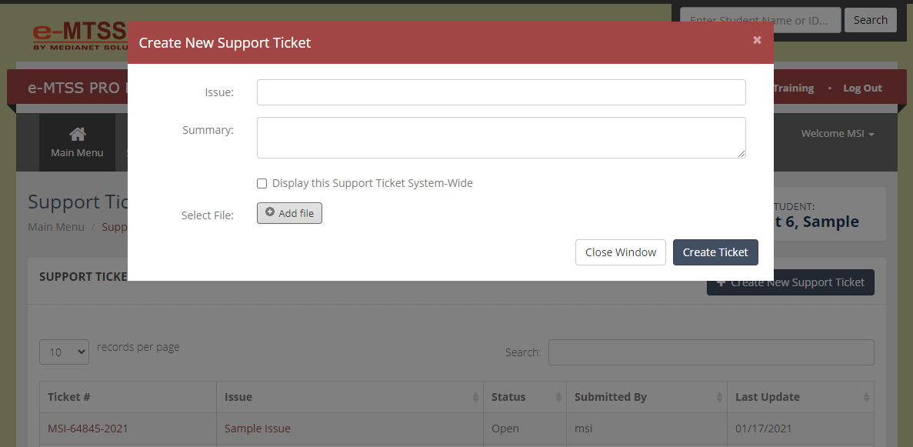Open the records per page dropdown
Screen dimensions: 913x447
64,352
